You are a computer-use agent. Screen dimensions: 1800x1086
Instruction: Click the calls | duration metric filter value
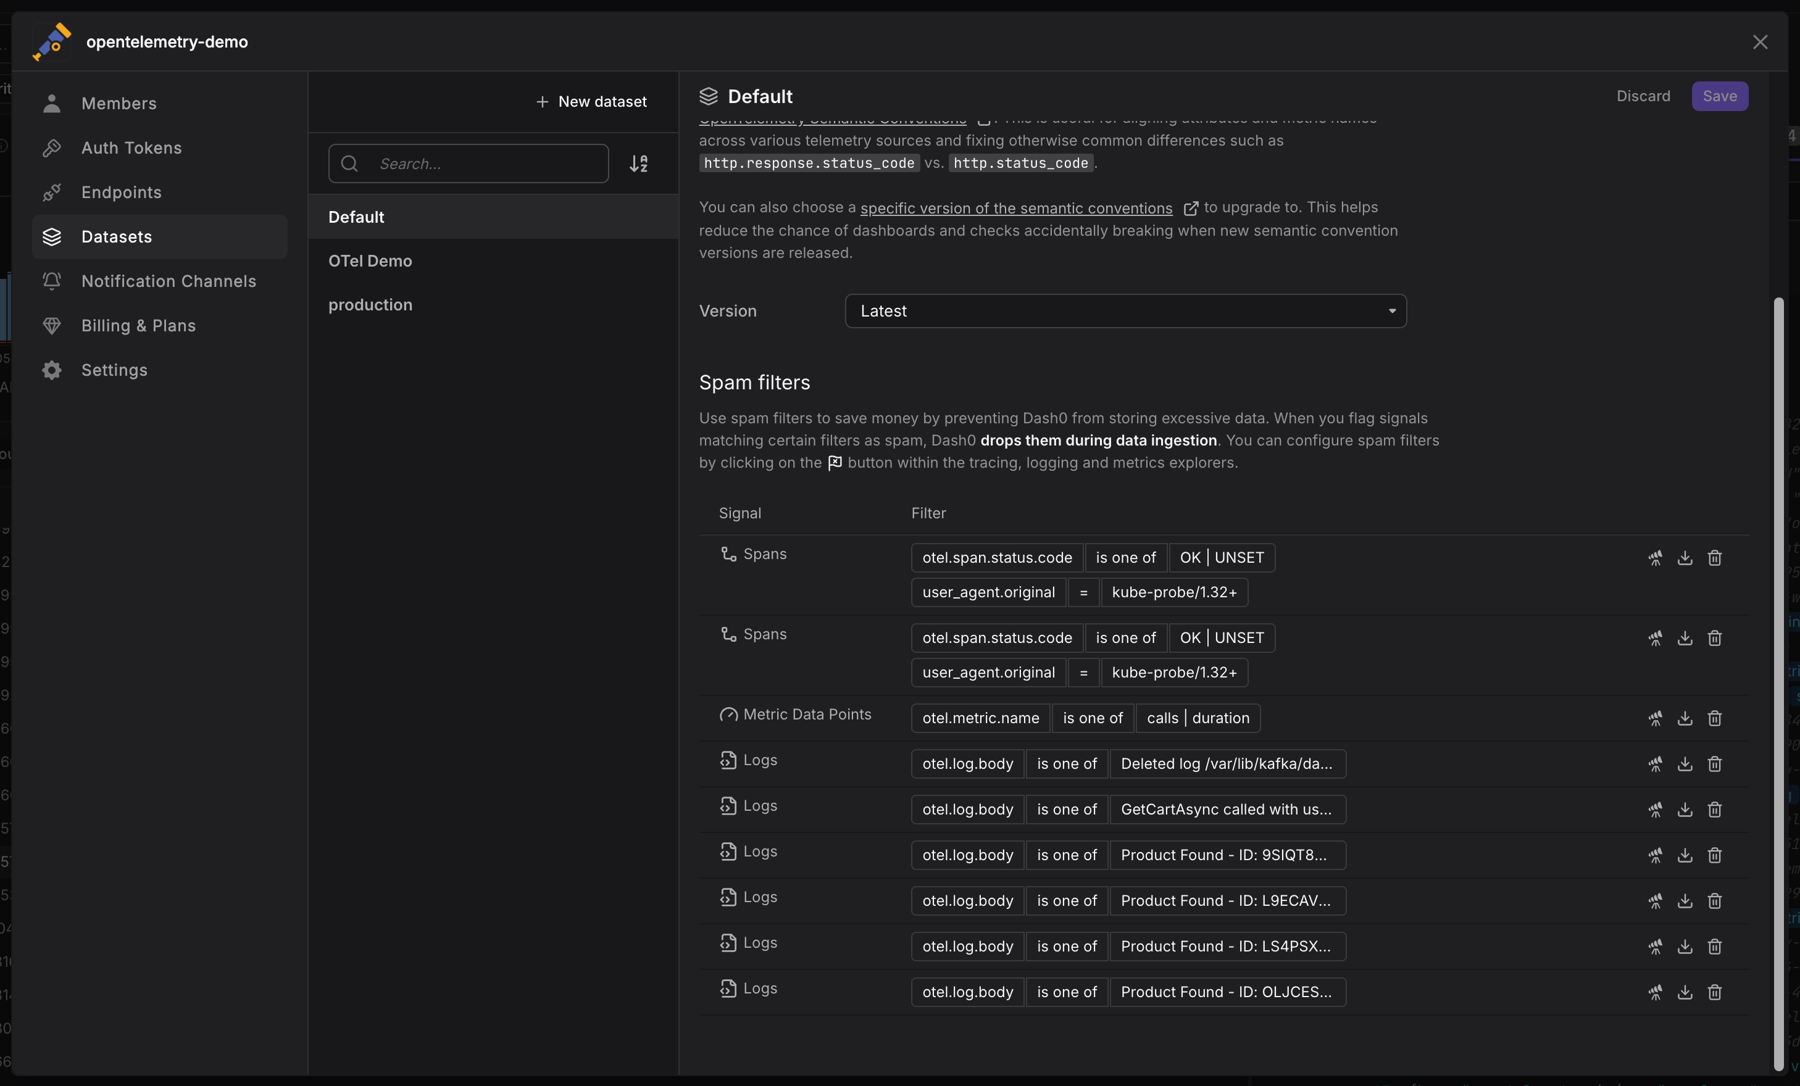(x=1198, y=718)
